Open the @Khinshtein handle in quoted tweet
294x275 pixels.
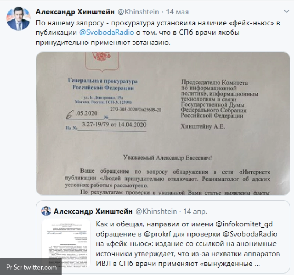pos(156,211)
